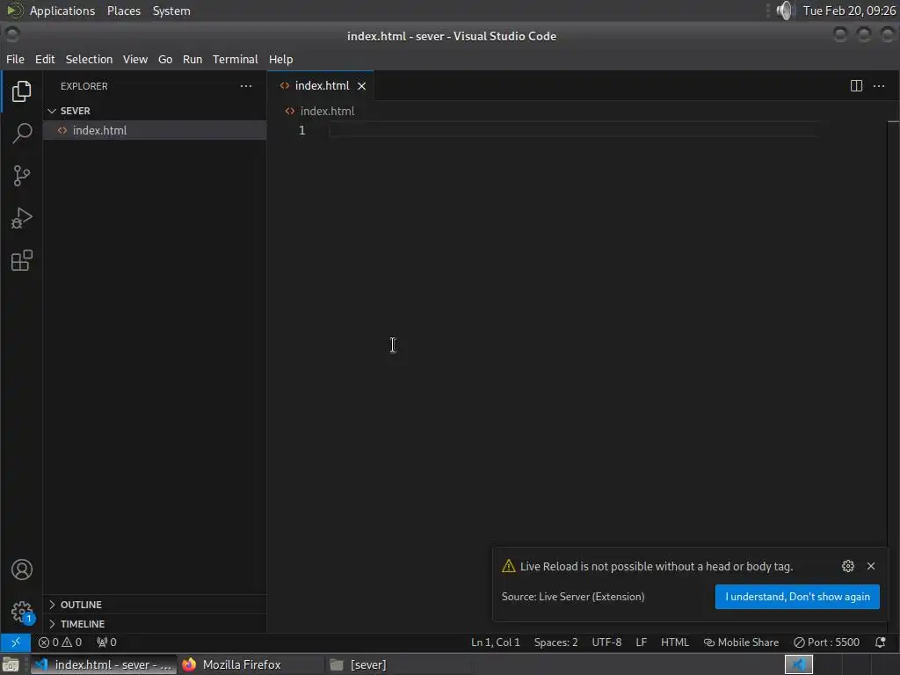Open the View menu

[x=134, y=59]
